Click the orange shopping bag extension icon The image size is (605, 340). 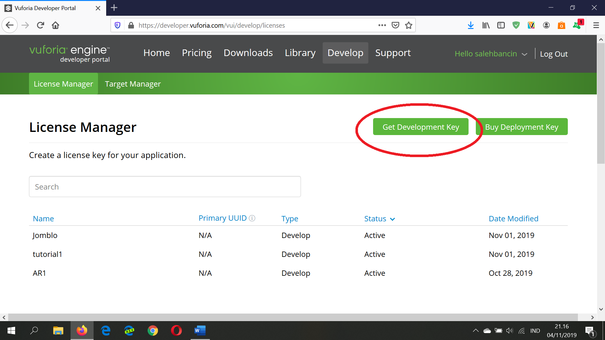[x=562, y=25]
